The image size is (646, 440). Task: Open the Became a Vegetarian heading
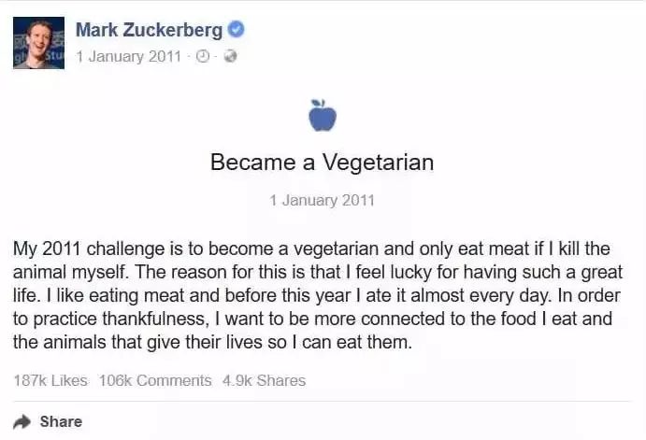(x=323, y=163)
